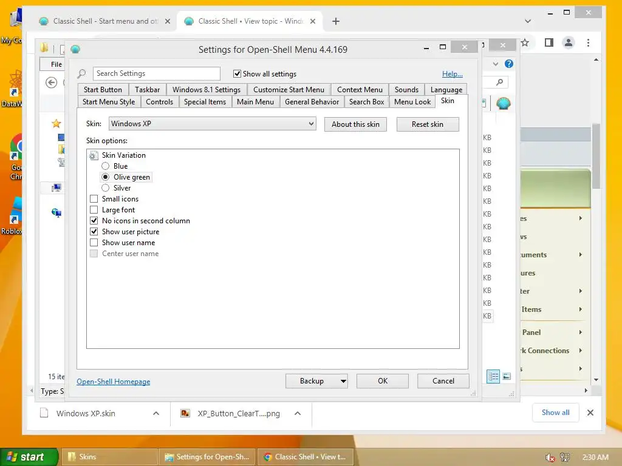Open the Menu Look tab

[x=412, y=102]
